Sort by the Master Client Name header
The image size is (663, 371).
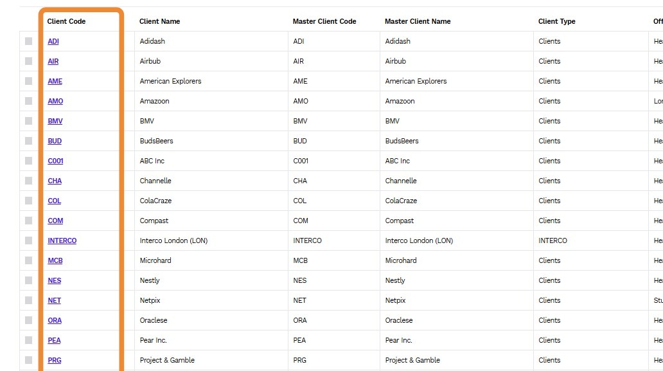418,21
